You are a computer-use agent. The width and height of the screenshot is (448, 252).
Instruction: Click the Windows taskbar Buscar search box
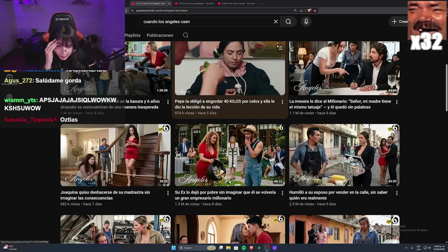(x=197, y=248)
